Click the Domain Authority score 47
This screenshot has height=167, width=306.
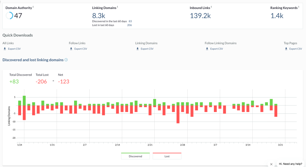18,16
